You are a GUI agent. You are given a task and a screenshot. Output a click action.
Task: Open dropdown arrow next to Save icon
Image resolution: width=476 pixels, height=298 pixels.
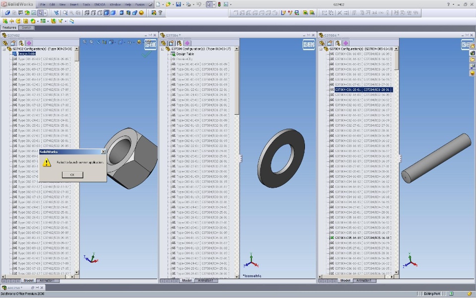[x=183, y=4]
